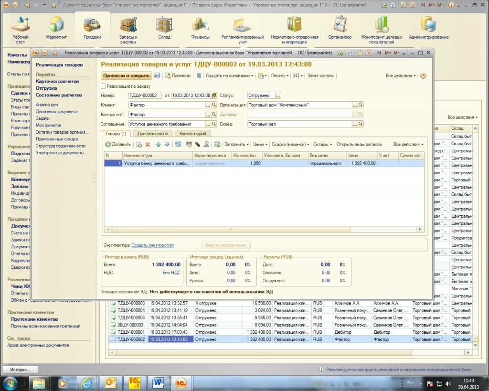
Task: Open the Заполнить dropdown in table toolbar
Action: (x=236, y=144)
